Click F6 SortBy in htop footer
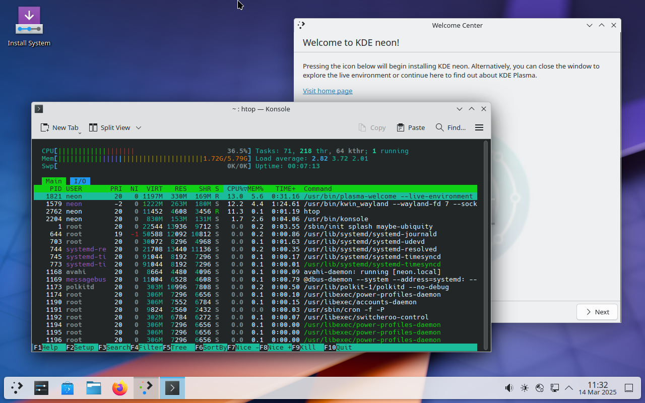Screen dimensions: 645x403 point(211,348)
